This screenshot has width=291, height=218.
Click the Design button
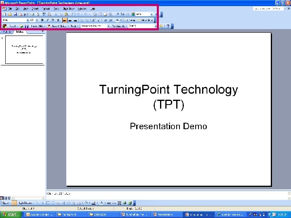click(130, 20)
